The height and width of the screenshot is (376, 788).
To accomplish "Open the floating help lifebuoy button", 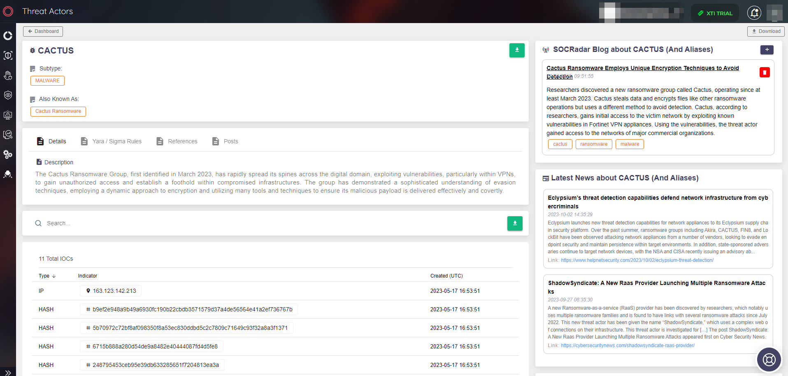I will (769, 360).
